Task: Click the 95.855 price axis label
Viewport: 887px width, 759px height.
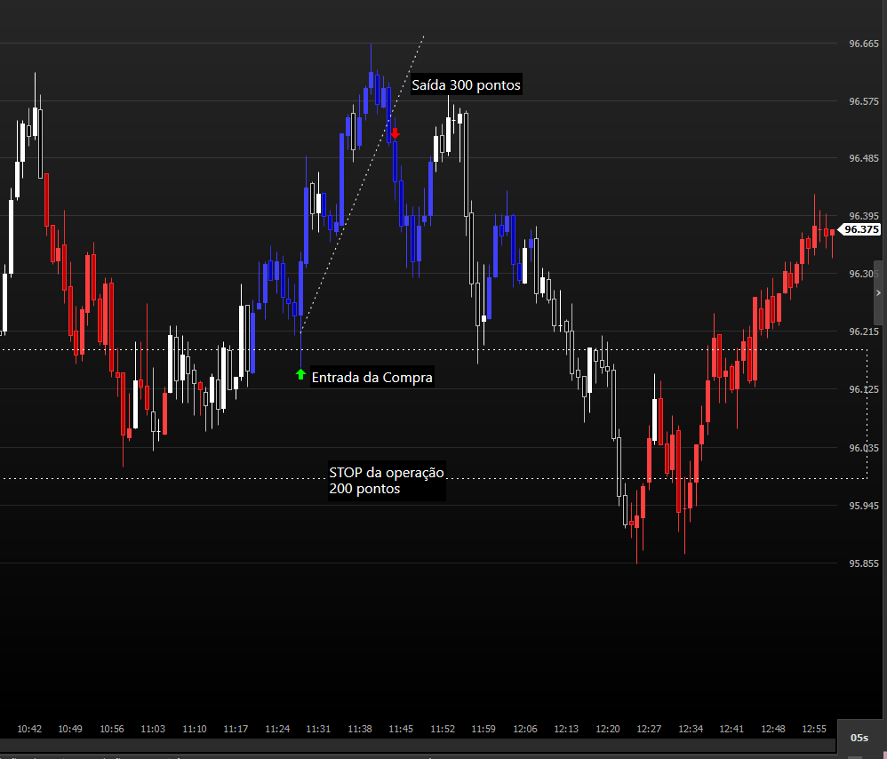Action: [x=864, y=563]
